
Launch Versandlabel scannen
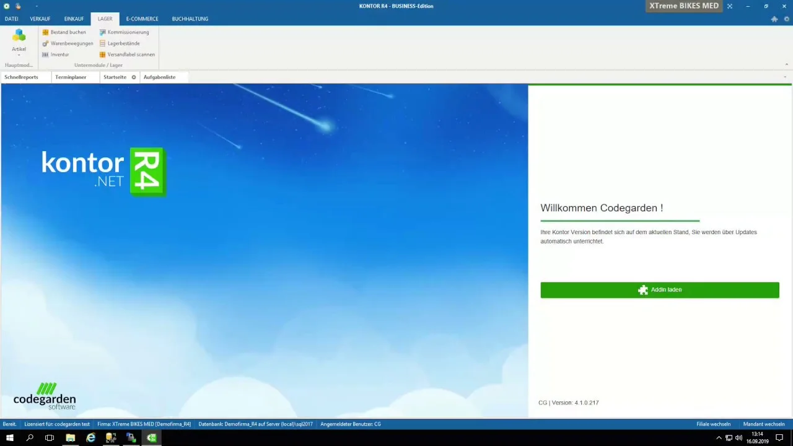[127, 55]
